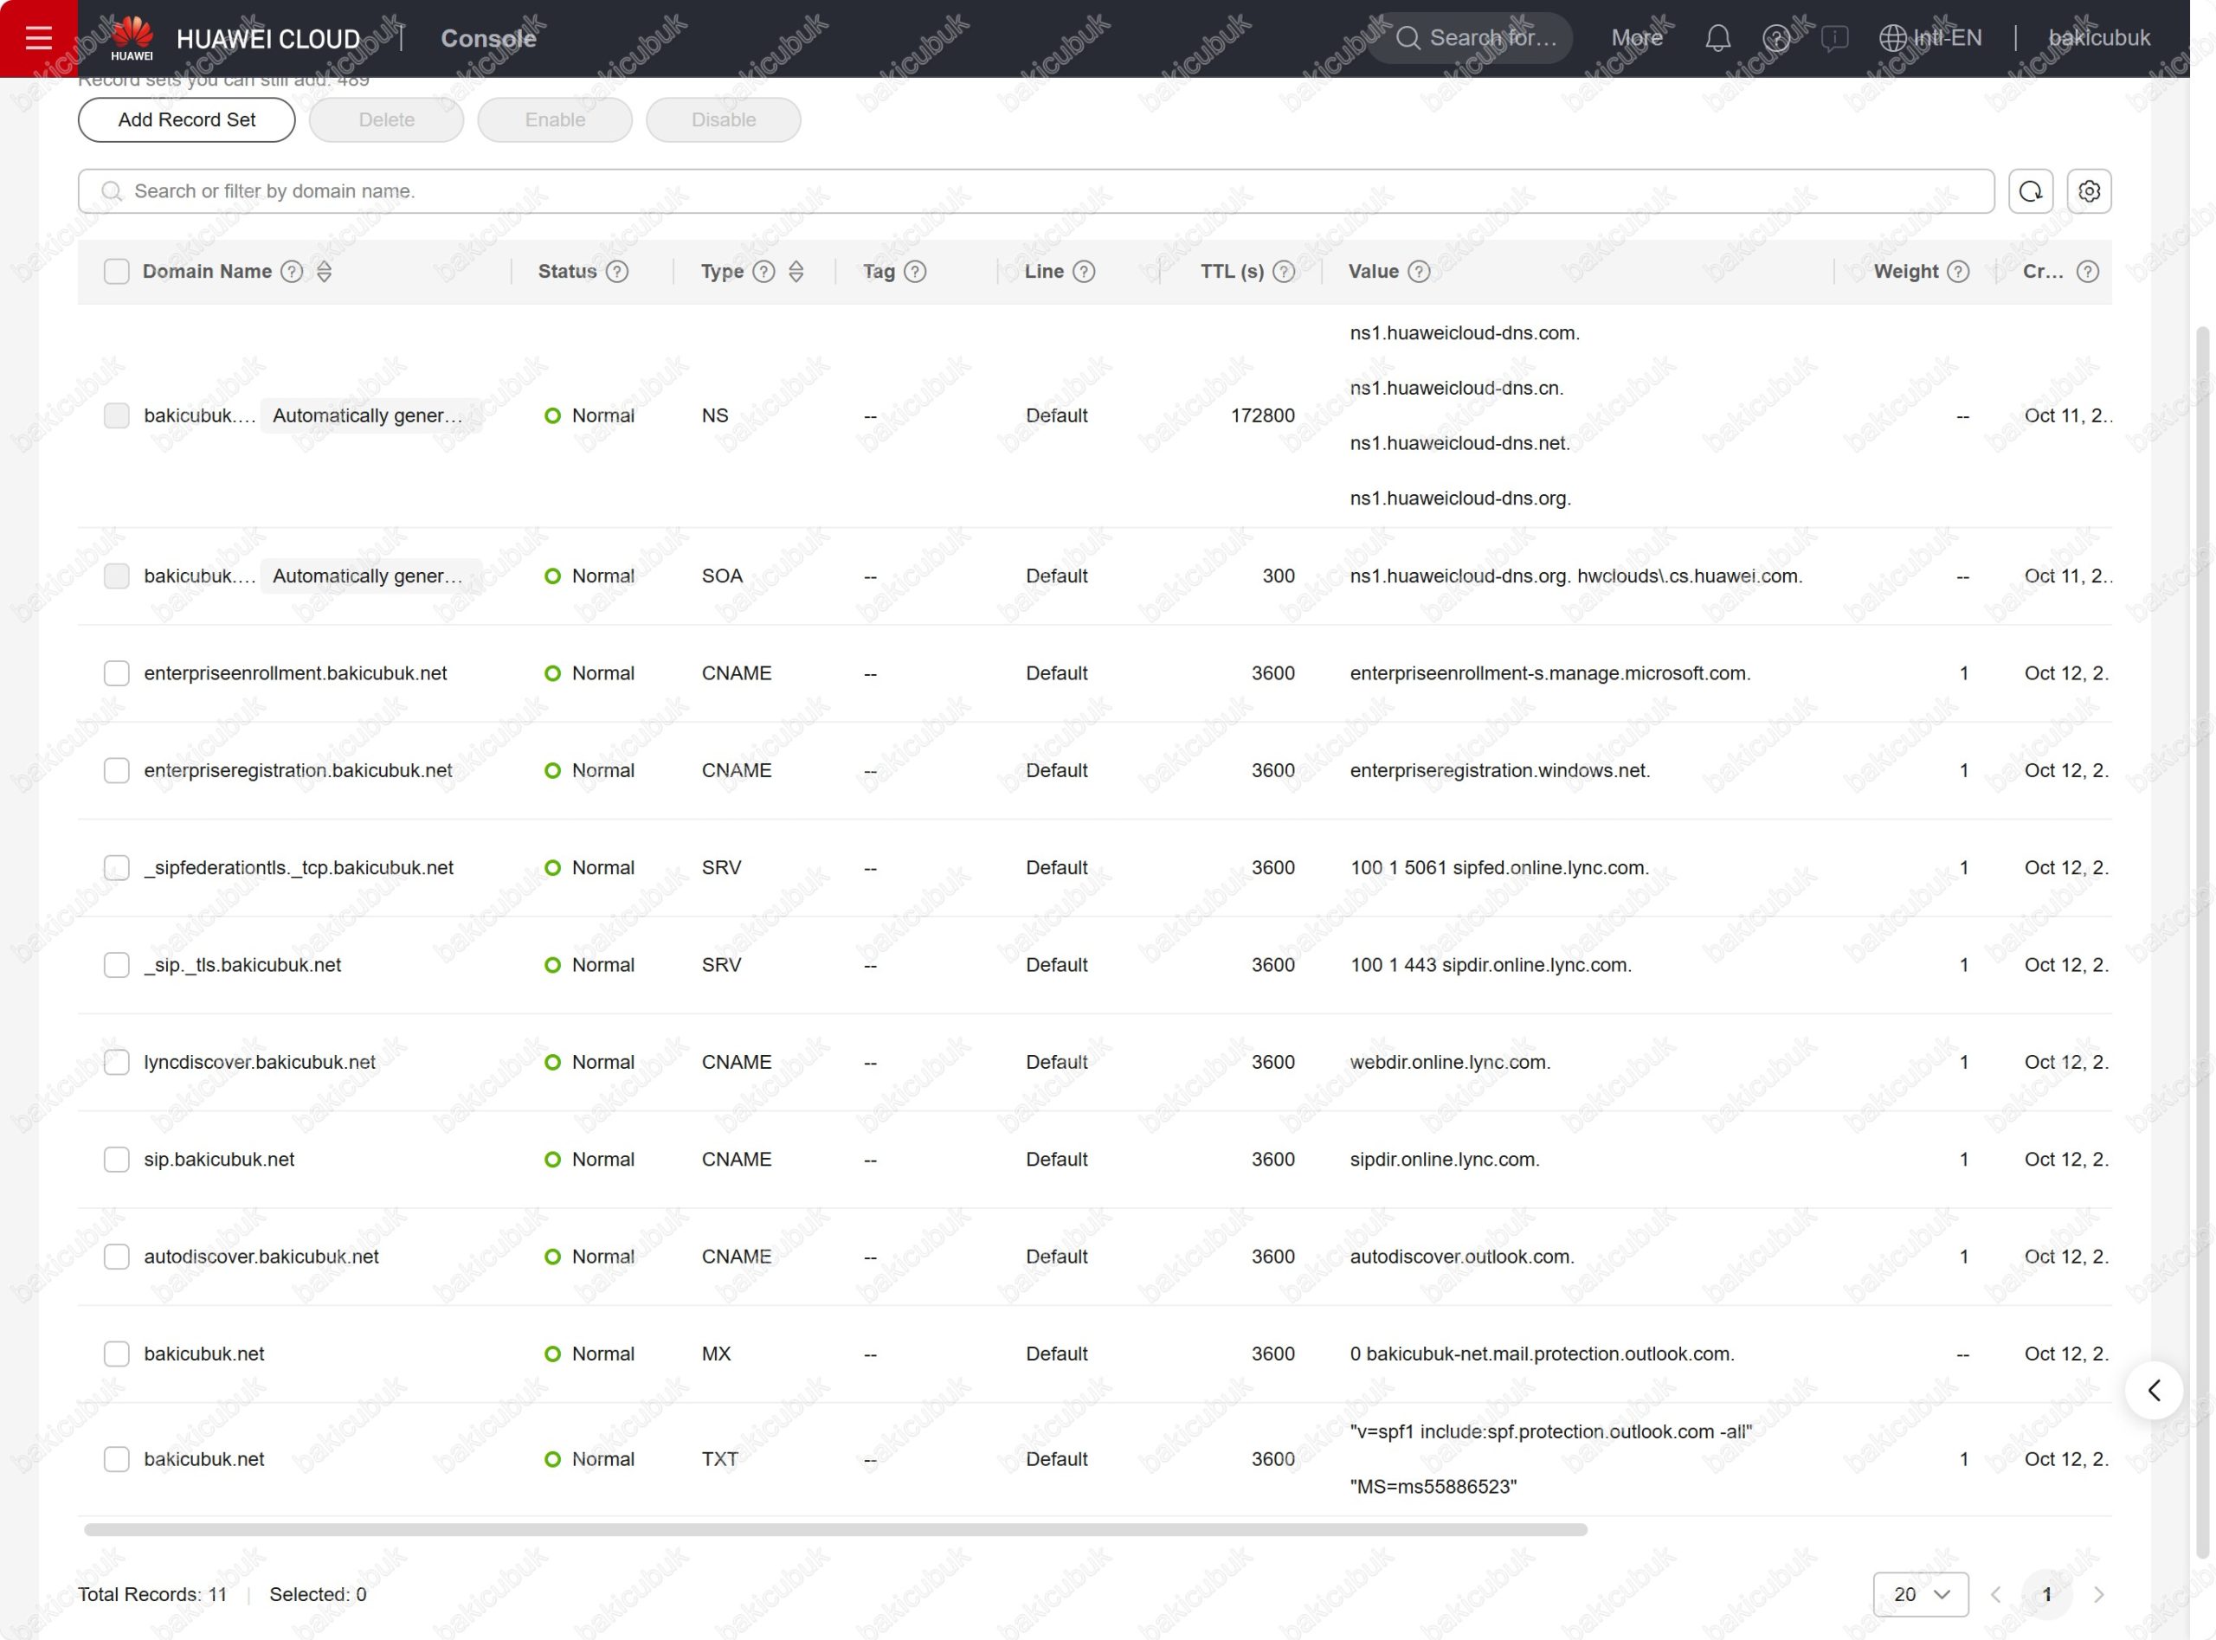Viewport: 2216px width, 1640px height.
Task: Click the Add Record Set button
Action: click(187, 119)
